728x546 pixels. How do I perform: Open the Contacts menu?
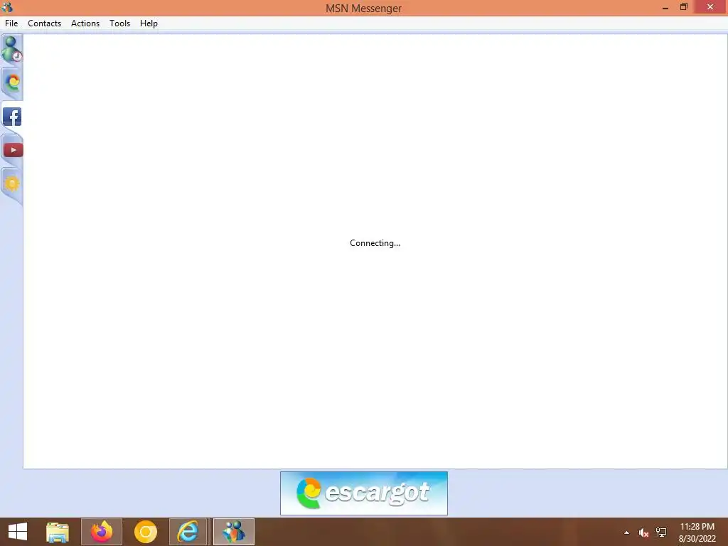click(x=45, y=23)
